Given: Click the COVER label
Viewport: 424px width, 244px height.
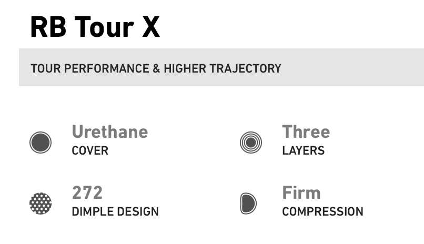Looking at the screenshot, I should click(90, 151).
